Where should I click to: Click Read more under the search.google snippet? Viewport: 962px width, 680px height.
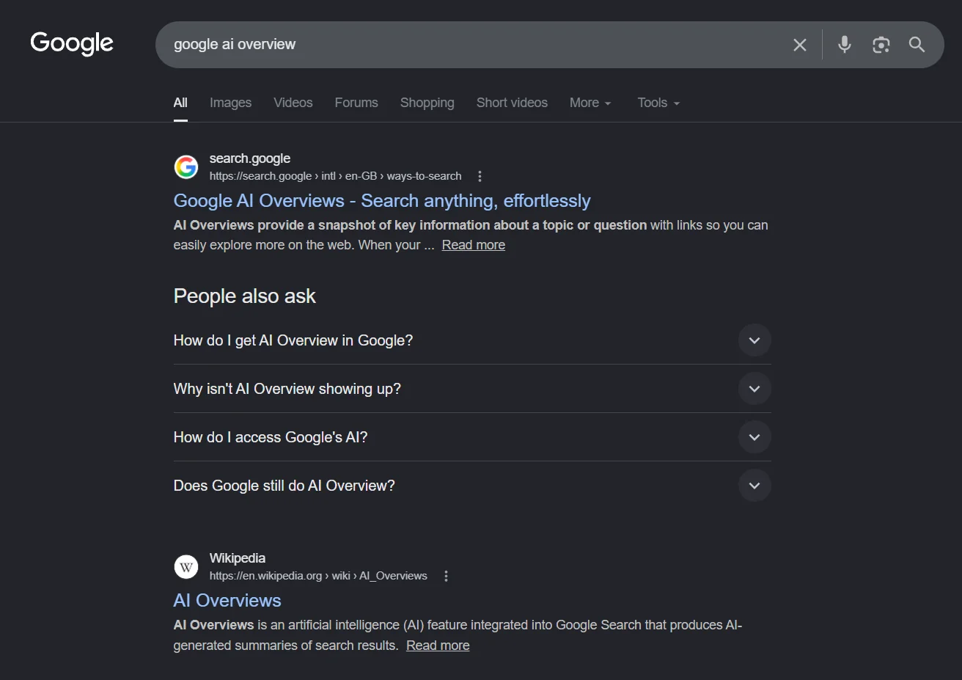pyautogui.click(x=474, y=245)
